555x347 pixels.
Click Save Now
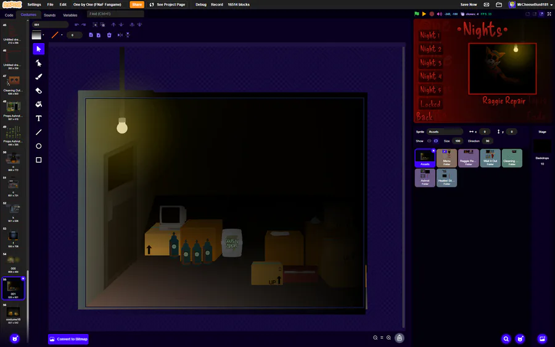coord(468,4)
